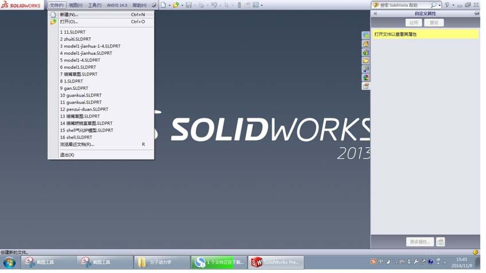Open the folder-icon task pane tab
Viewport: 486px width, 273px height.
[366, 61]
